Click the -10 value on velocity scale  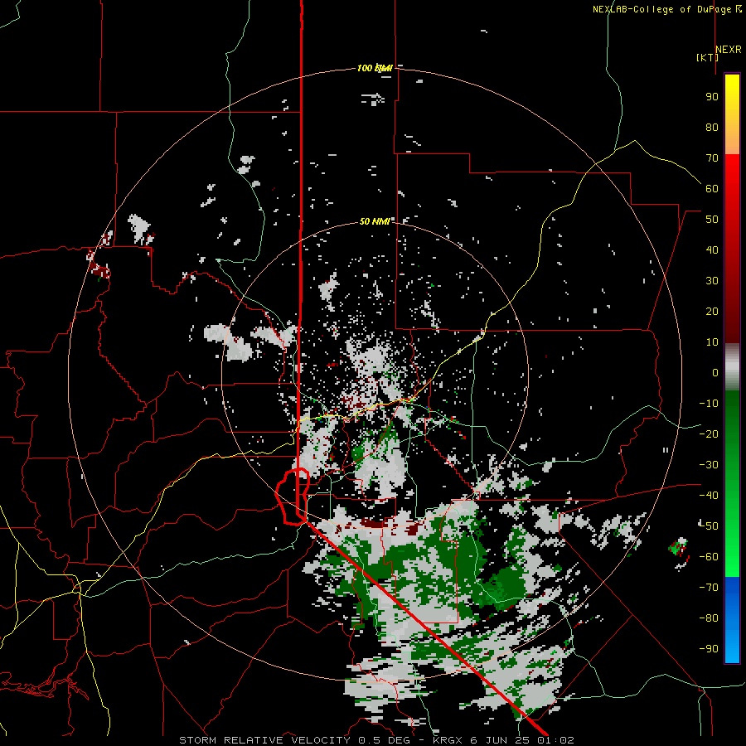tap(709, 404)
